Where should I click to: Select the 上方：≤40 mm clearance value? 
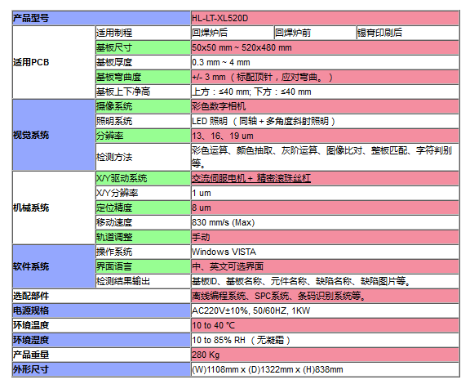(325, 92)
